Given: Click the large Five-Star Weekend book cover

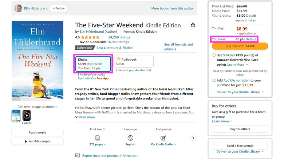Looking at the screenshot, I should pos(38,61).
